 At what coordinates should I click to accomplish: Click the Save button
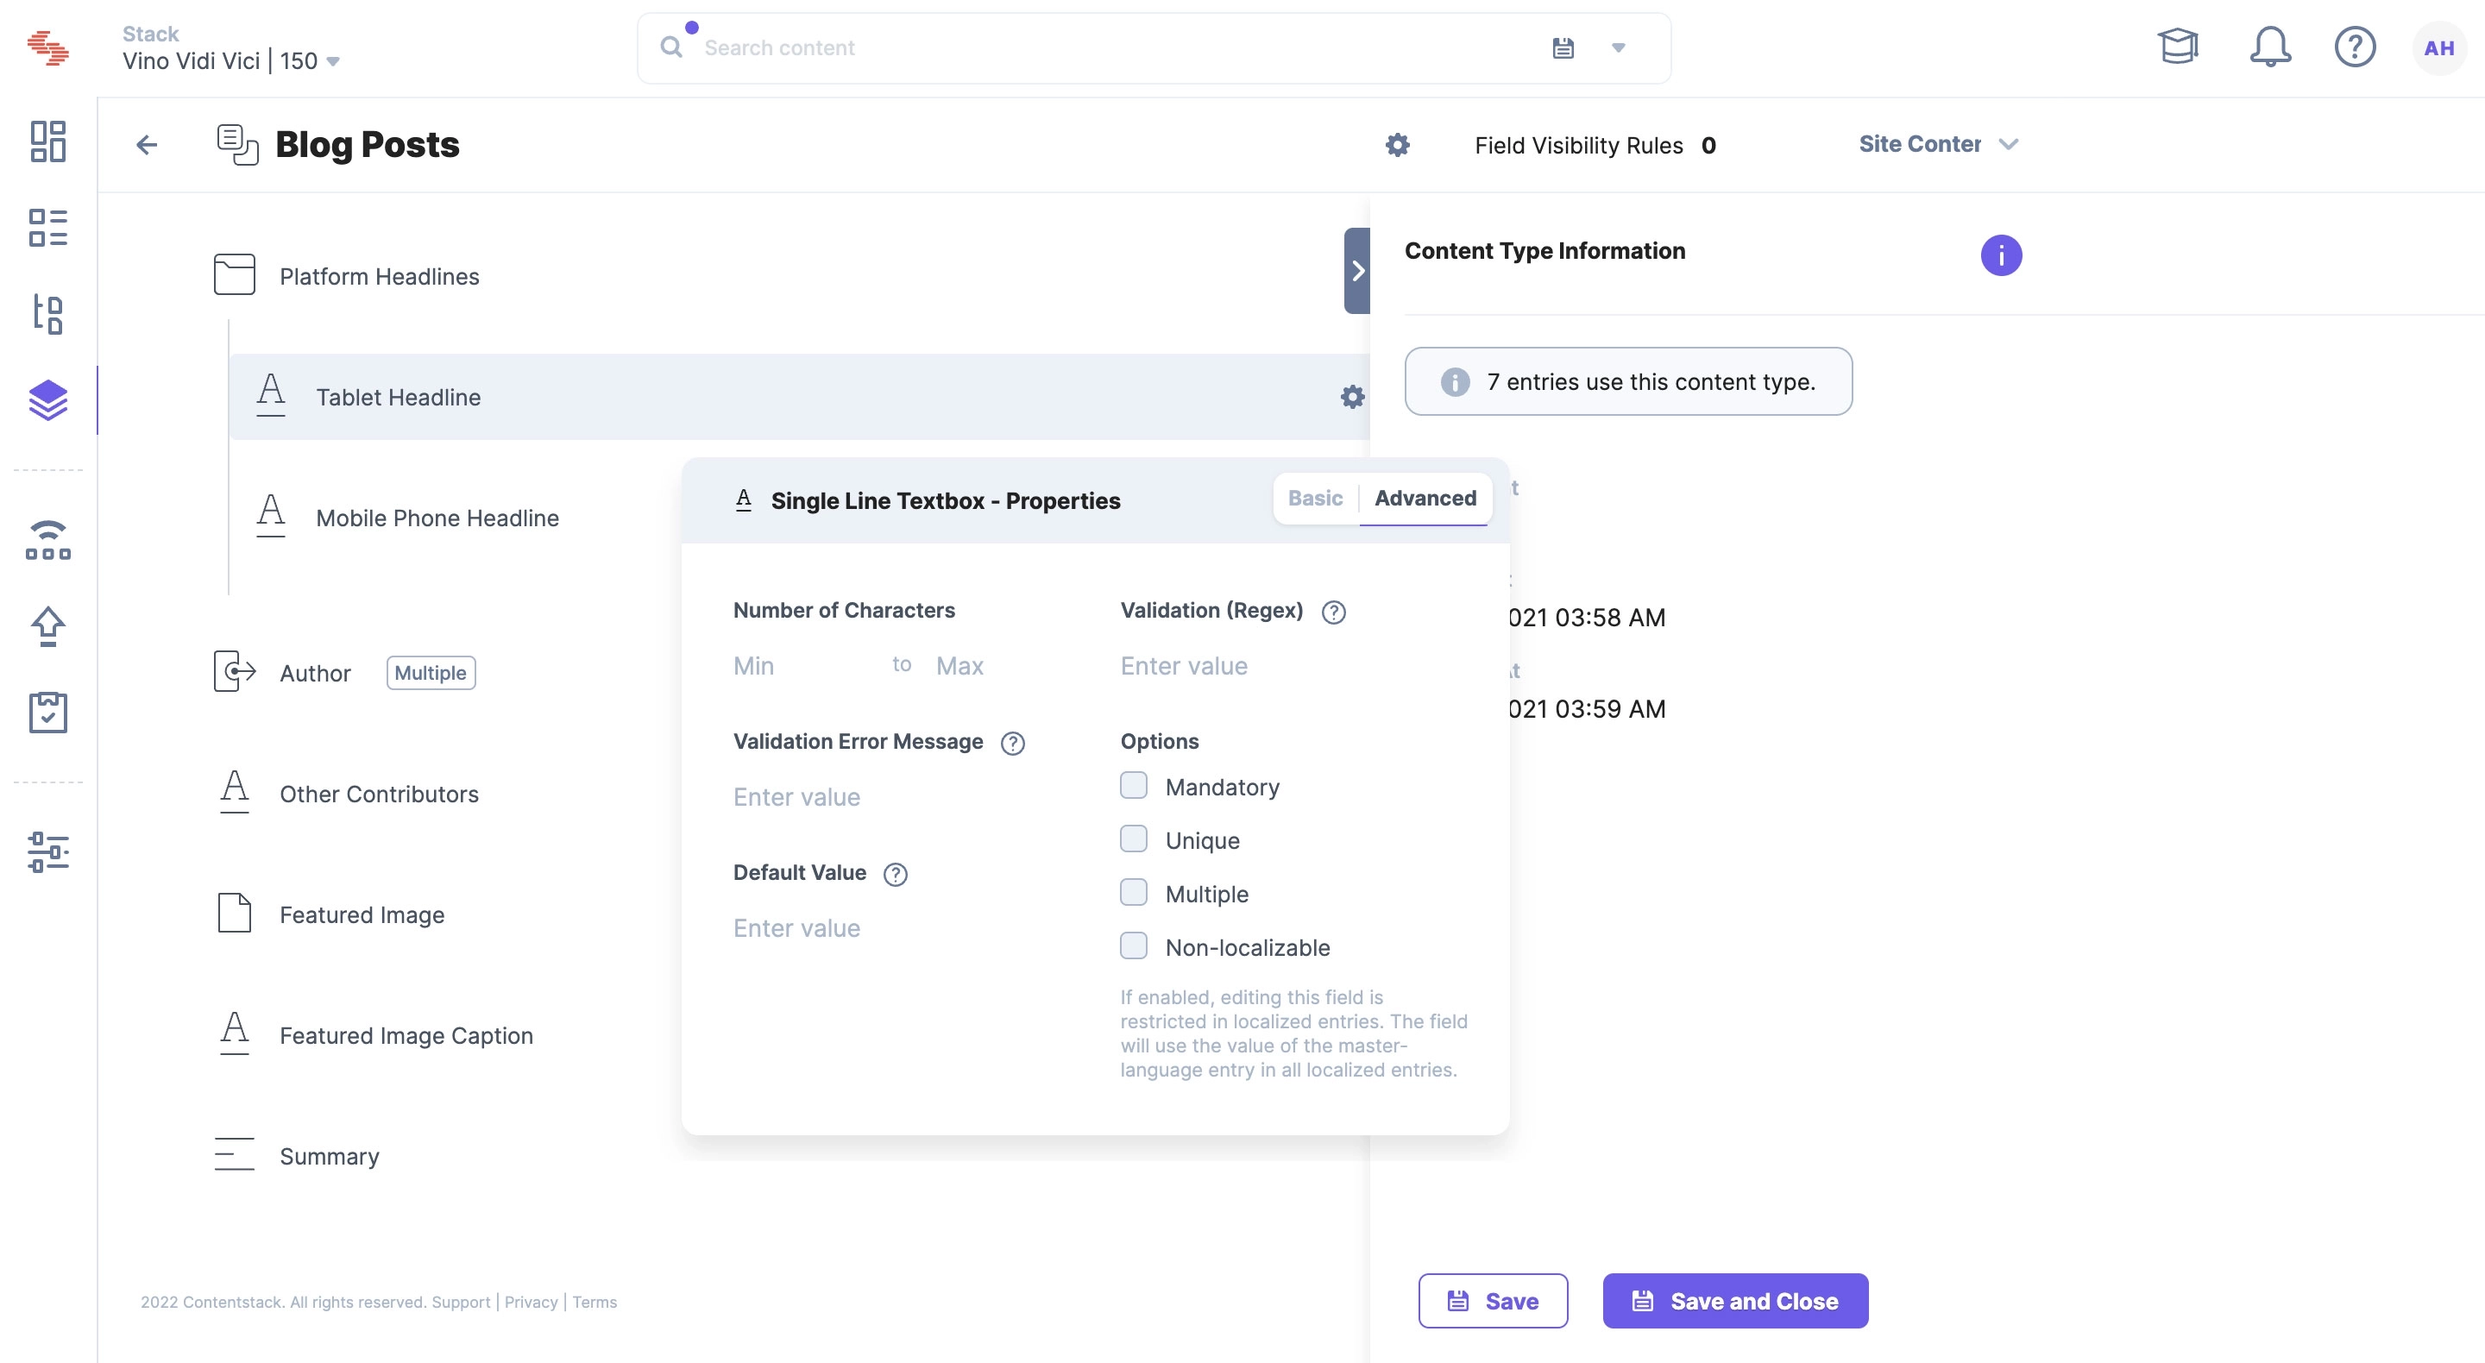(x=1493, y=1301)
